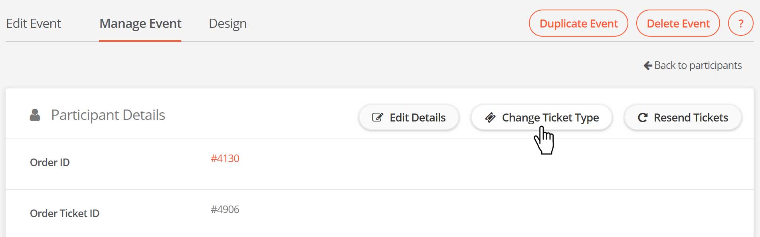The image size is (760, 237).
Task: Open help via the question mark button
Action: coord(740,24)
